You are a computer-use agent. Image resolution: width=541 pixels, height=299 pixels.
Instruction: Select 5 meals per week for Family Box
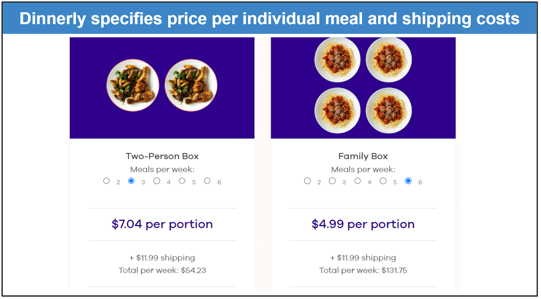383,181
